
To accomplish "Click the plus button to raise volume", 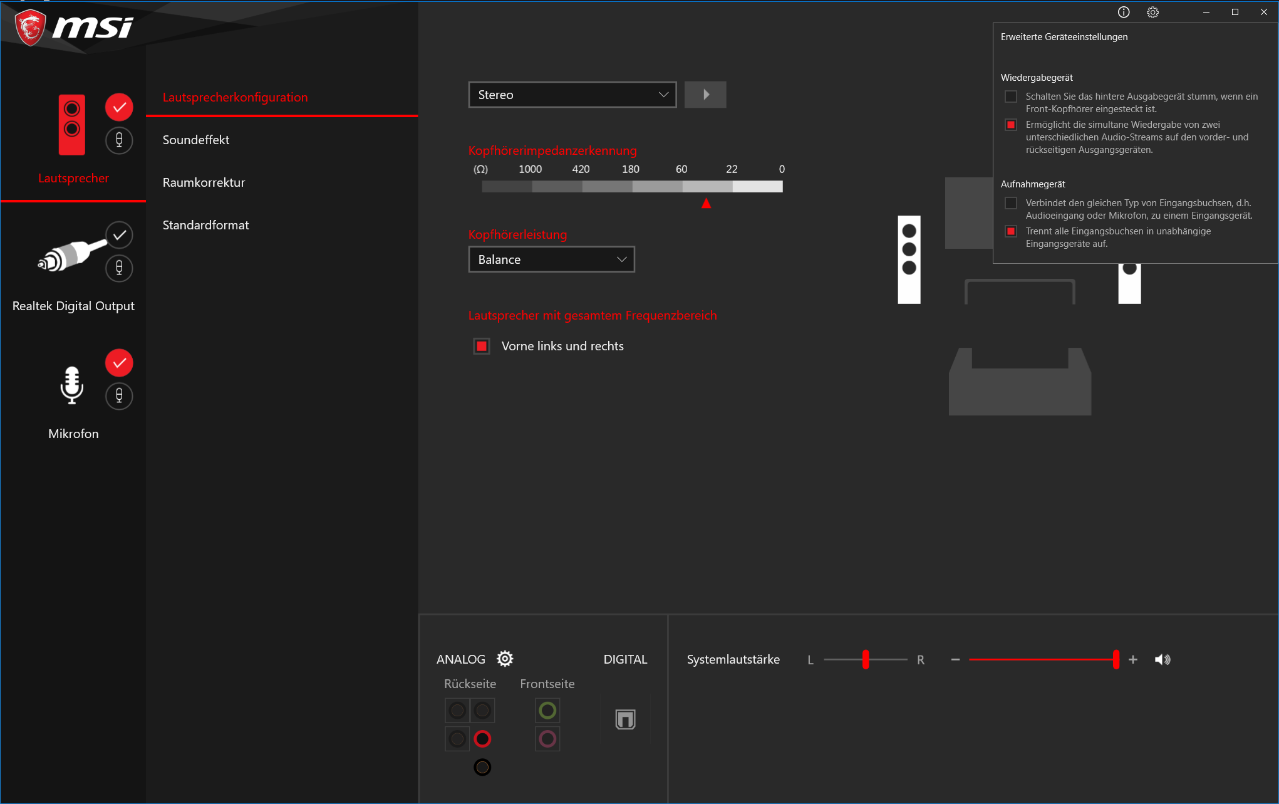I will [1133, 659].
